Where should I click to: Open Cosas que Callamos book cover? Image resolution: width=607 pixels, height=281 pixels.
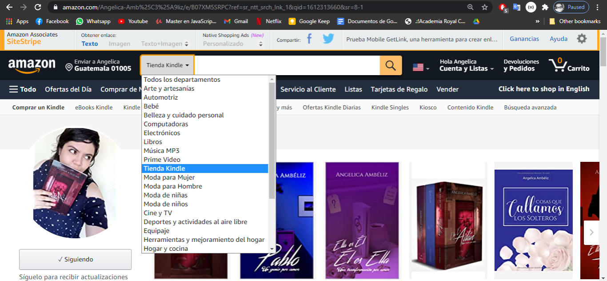click(533, 220)
